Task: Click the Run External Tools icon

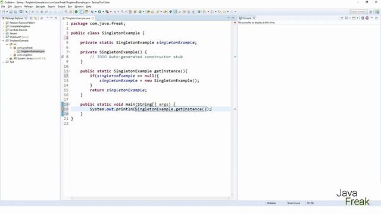Action: 107,12
